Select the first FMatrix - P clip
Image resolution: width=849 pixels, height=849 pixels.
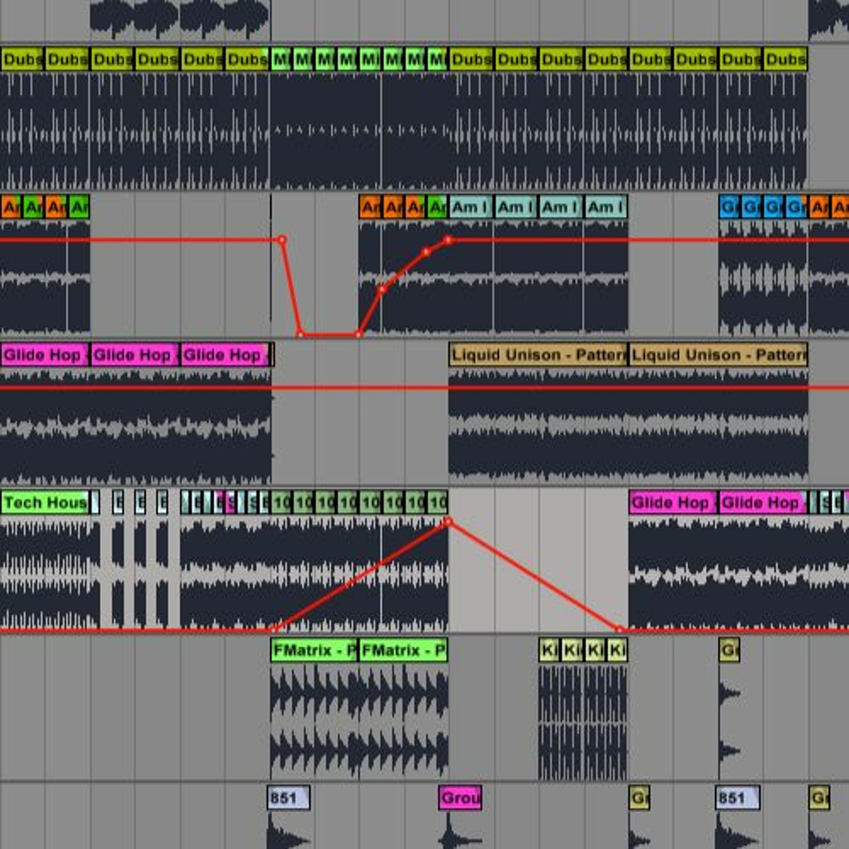coord(314,650)
